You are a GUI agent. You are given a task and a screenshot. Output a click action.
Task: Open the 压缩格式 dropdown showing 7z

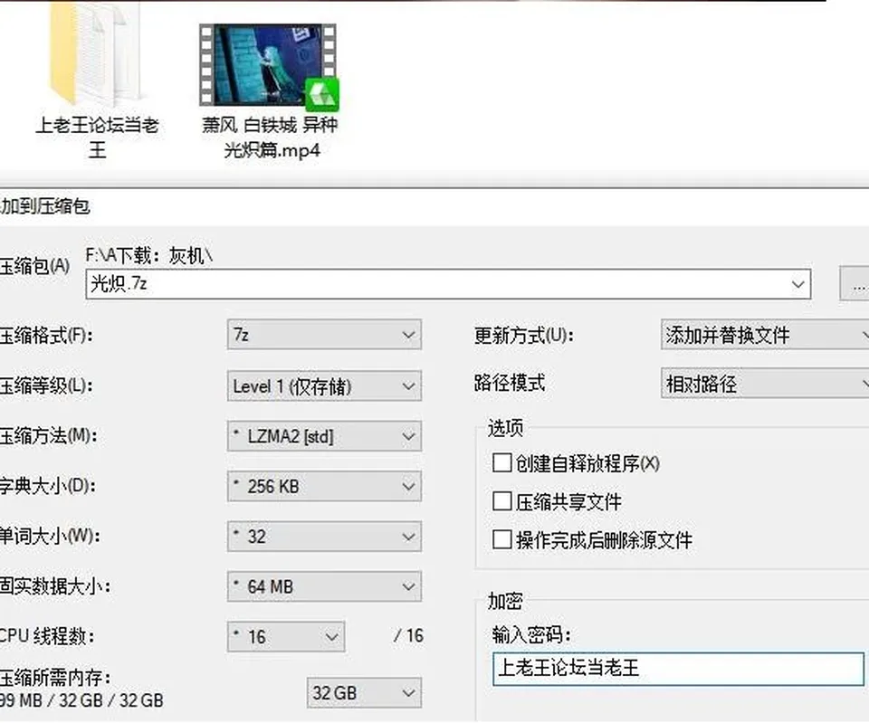[324, 335]
